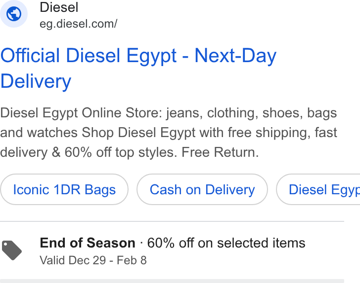Click the price tag promotion icon

12,250
